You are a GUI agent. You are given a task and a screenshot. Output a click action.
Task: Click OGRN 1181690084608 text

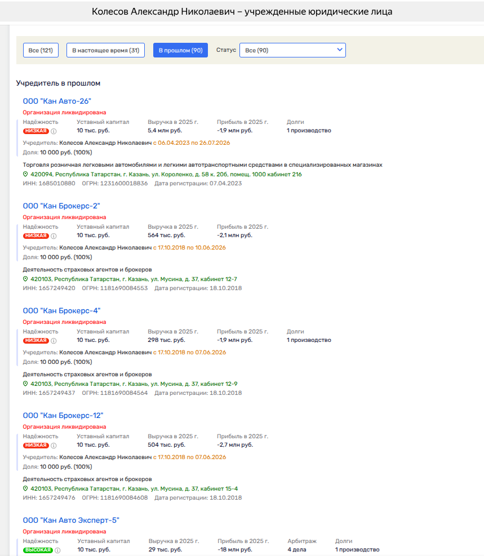(115, 498)
